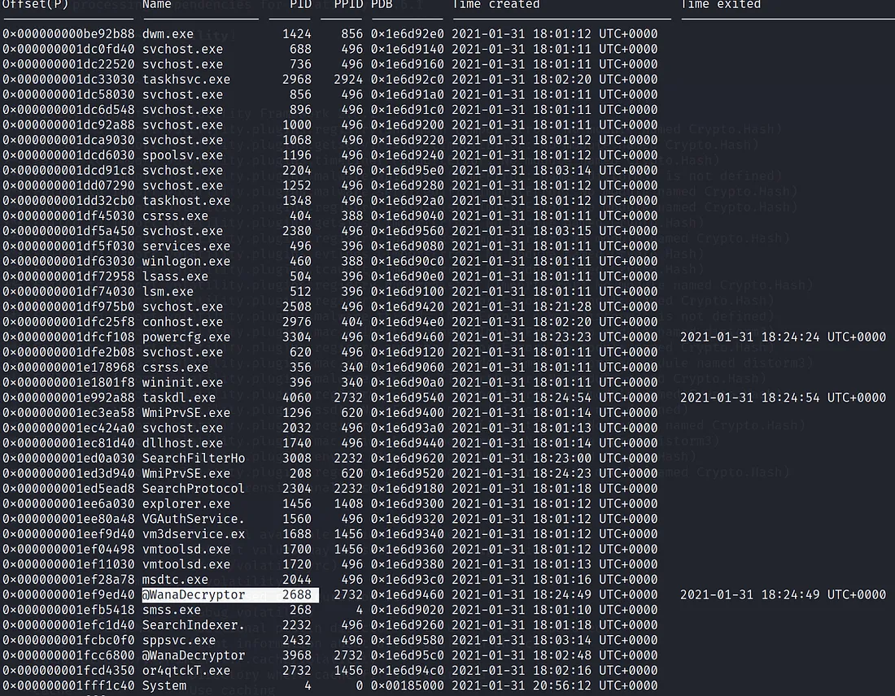The height and width of the screenshot is (696, 895).
Task: Select lsass.exe in the process list
Action: pos(175,276)
